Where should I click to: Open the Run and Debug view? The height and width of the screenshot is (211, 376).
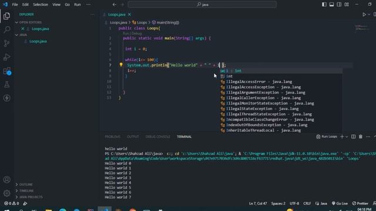6,57
